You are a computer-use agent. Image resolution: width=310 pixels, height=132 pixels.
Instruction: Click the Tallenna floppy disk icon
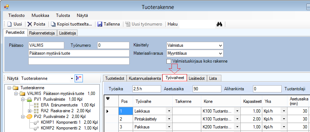pyautogui.click(x=100, y=24)
